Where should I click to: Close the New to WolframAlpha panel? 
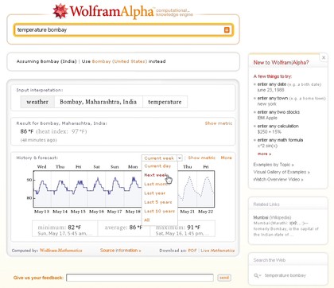tap(324, 57)
